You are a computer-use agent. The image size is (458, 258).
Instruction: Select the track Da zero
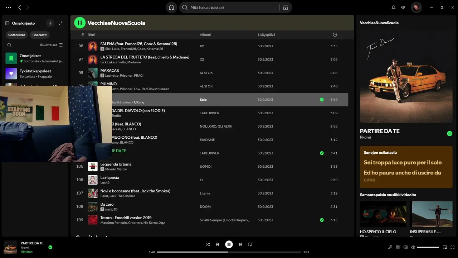(x=107, y=204)
